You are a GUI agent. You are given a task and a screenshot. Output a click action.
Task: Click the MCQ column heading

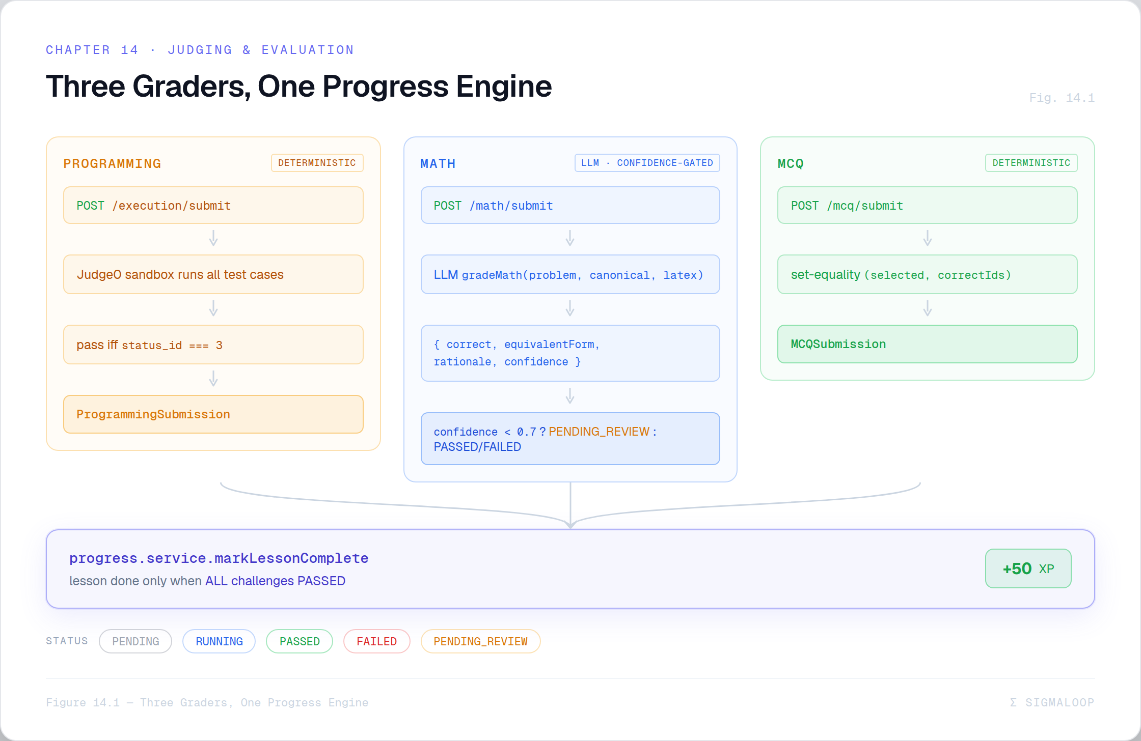791,163
